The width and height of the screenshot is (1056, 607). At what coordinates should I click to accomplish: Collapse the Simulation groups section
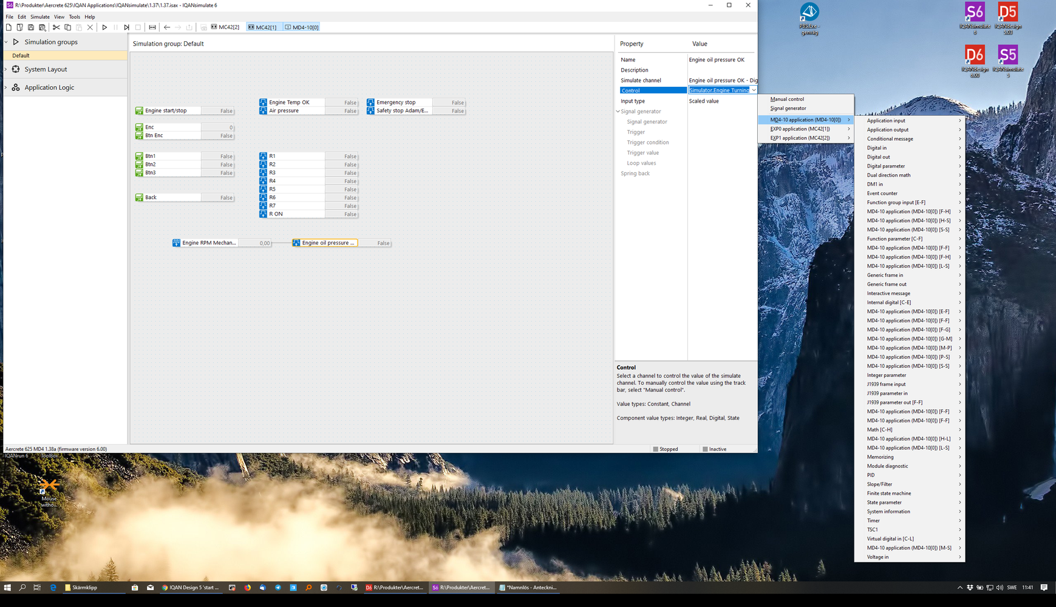tap(6, 42)
